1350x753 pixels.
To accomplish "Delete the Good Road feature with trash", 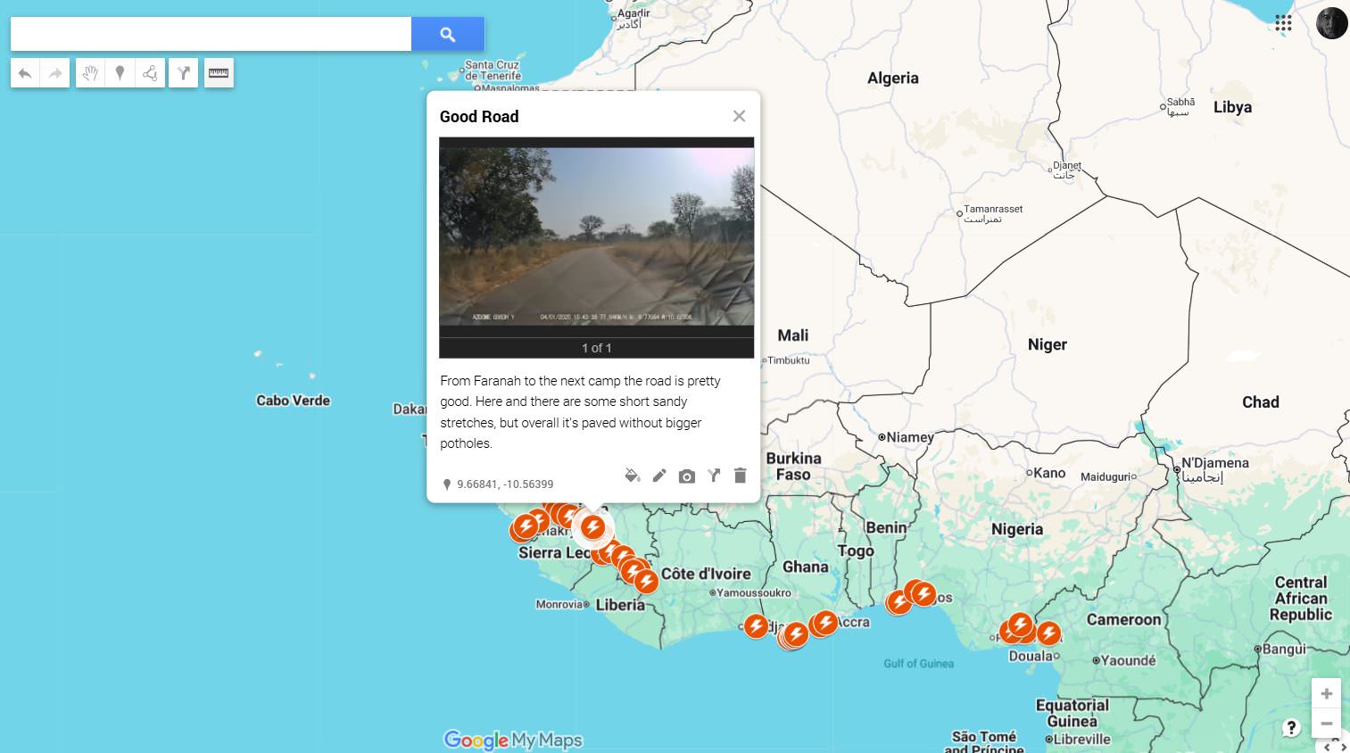I will click(x=740, y=476).
